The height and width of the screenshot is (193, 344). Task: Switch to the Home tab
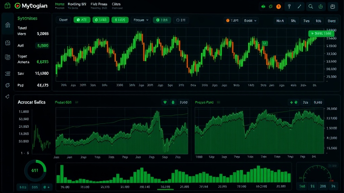click(x=60, y=4)
